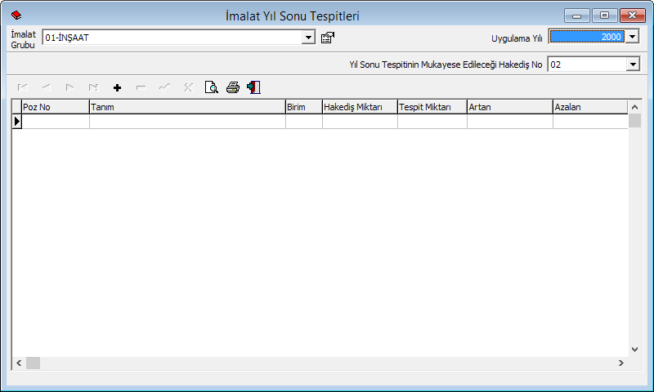Click the delete record minus icon

coord(141,87)
